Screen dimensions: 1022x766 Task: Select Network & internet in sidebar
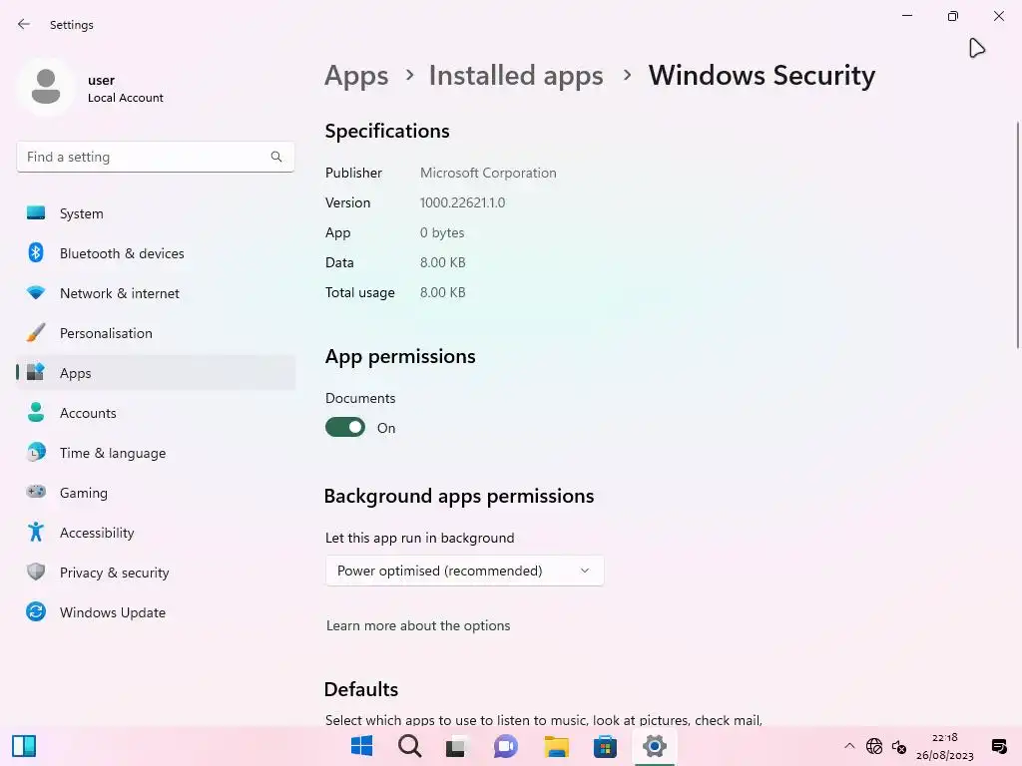point(156,292)
